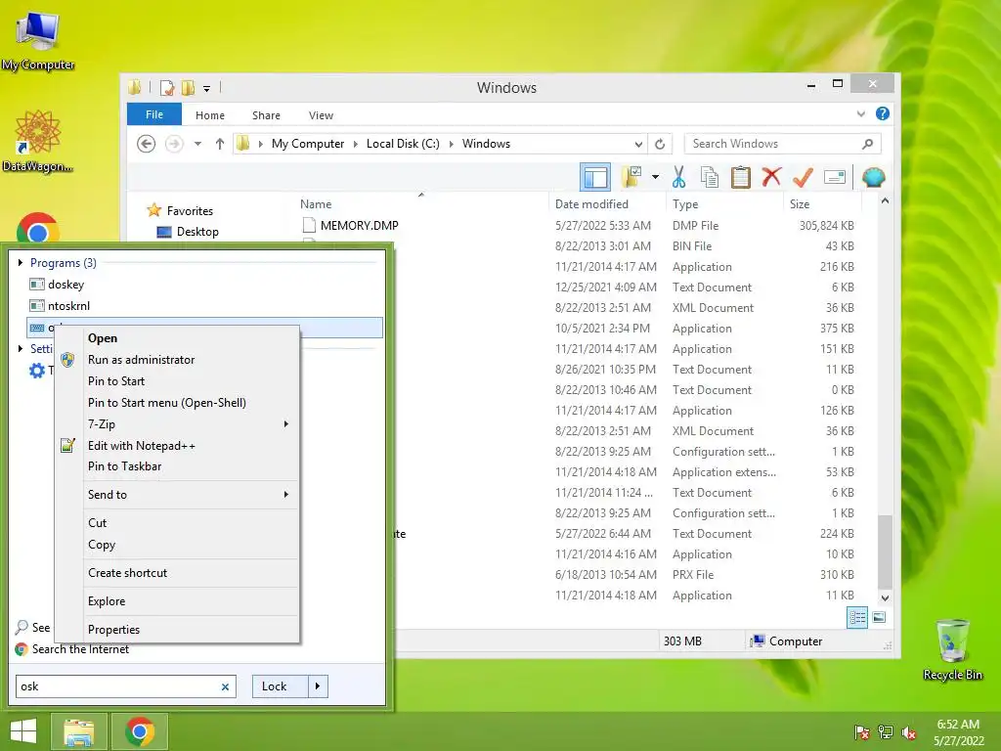1001x751 pixels.
Task: Switch to the Home ribbon tab
Action: click(210, 115)
